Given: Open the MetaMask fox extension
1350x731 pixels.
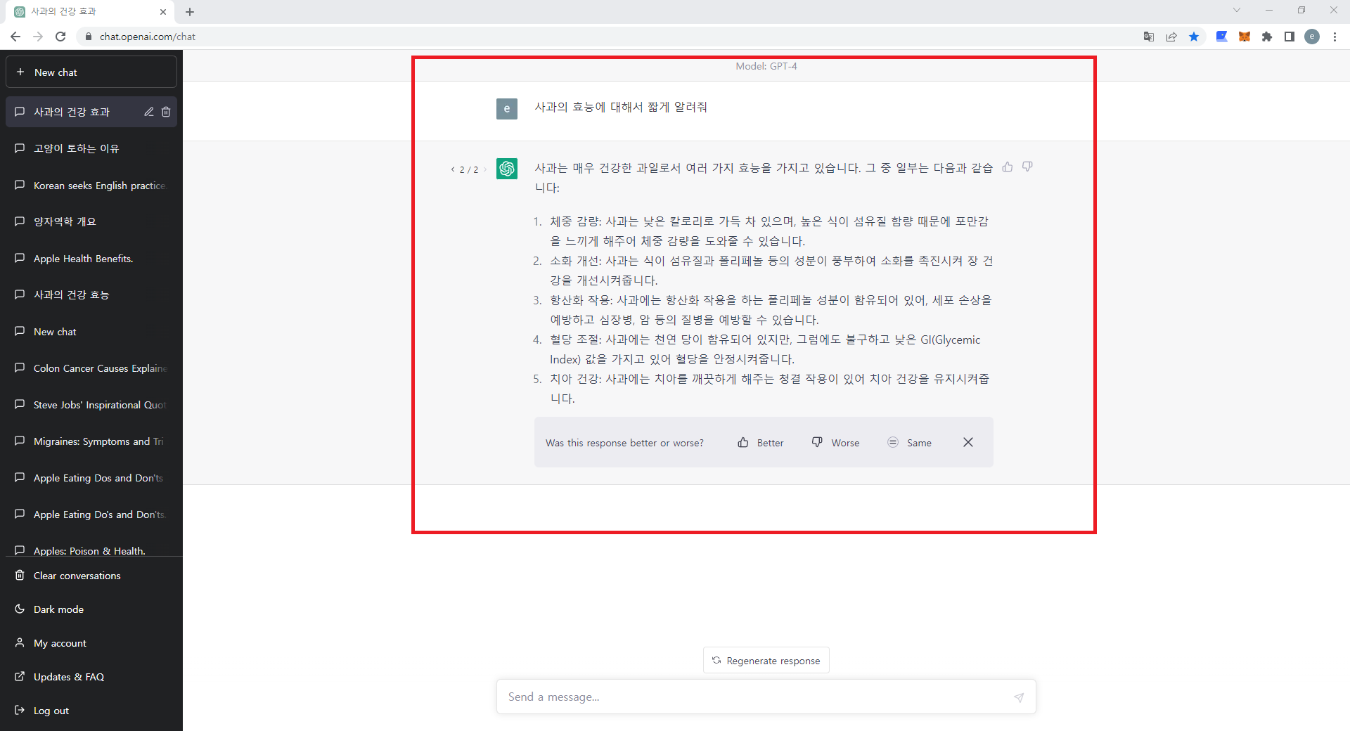Looking at the screenshot, I should click(1245, 37).
